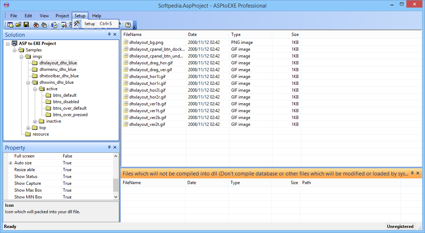Viewport: 425px width, 233px height.
Task: Open the Edit menu
Action: coord(28,16)
